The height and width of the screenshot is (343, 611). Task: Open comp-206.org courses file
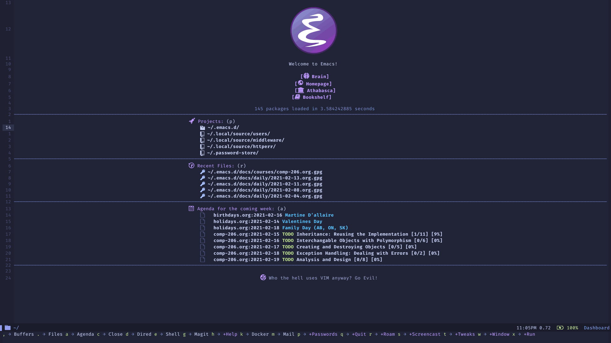coord(264,172)
